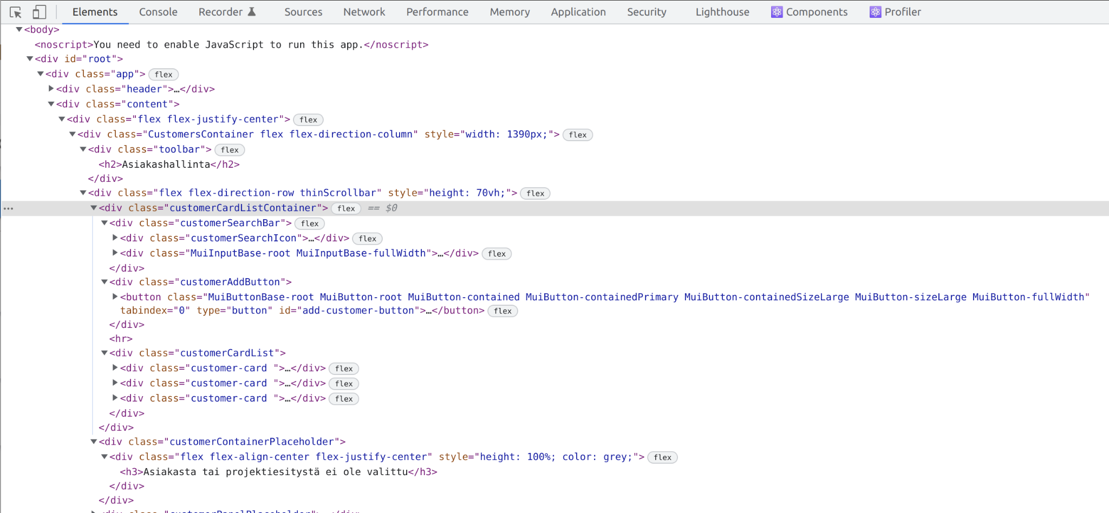Open the Sources tab
The height and width of the screenshot is (513, 1109).
303,12
